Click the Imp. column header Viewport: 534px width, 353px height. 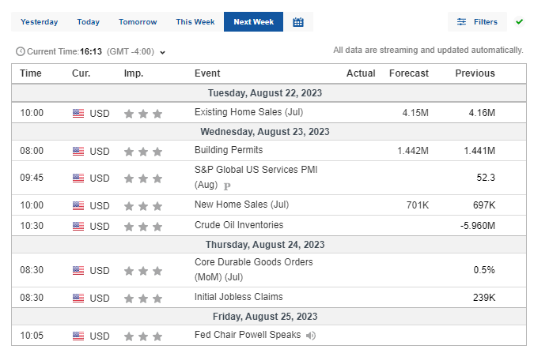[134, 73]
